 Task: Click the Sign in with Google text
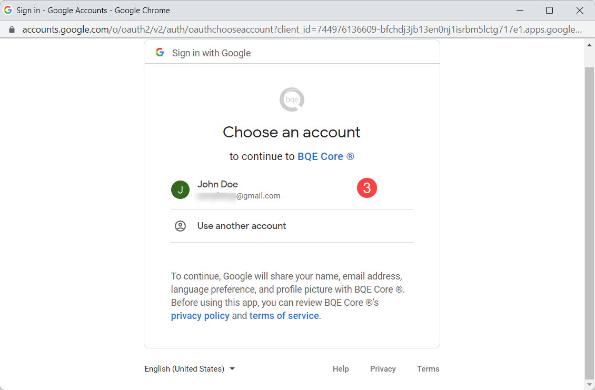(211, 53)
